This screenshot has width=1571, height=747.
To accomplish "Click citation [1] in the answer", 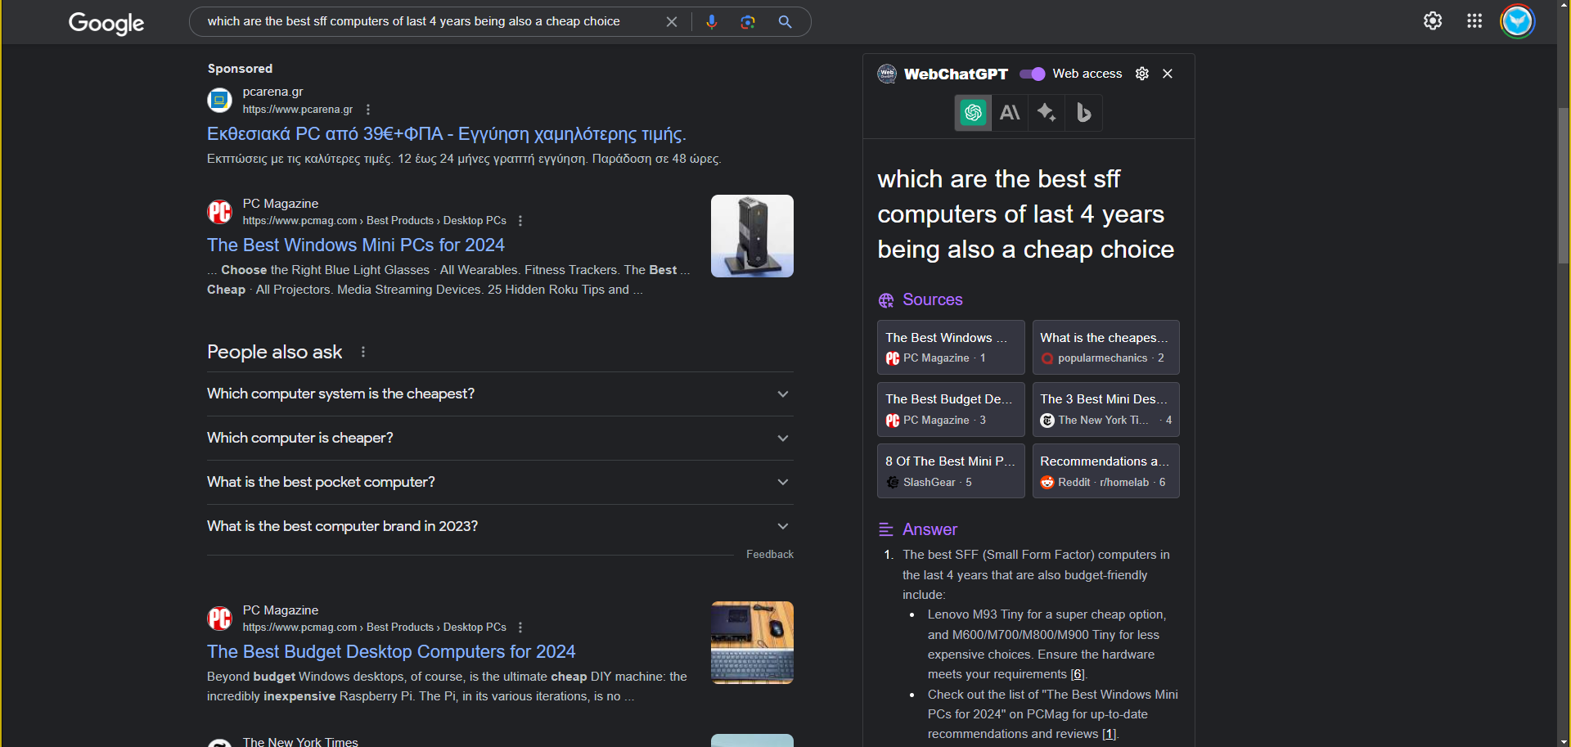I will [x=1109, y=735].
